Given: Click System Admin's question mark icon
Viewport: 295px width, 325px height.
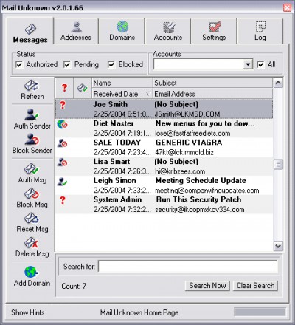Looking at the screenshot, I should 63,200.
